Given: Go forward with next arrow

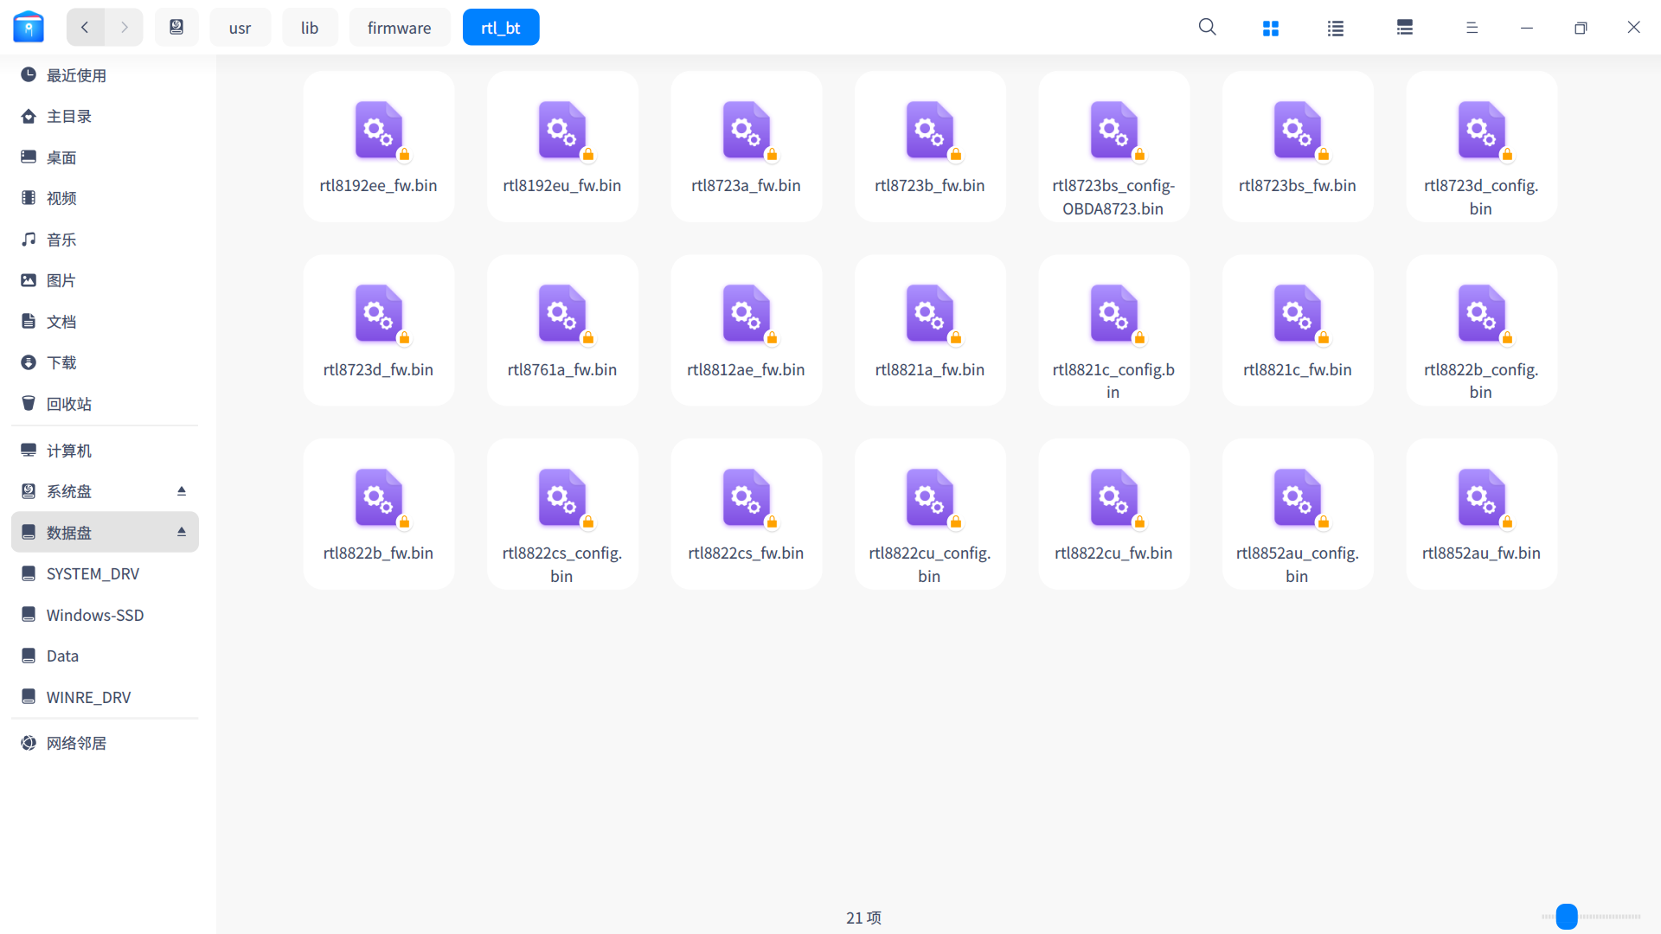Looking at the screenshot, I should pyautogui.click(x=125, y=28).
